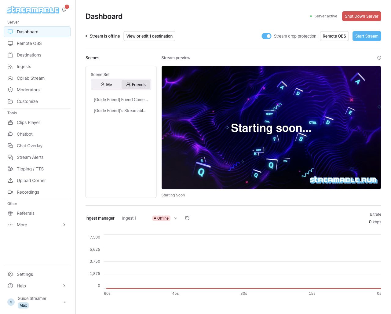The width and height of the screenshot is (391, 314).
Task: Click the Chatbot robot icon
Action: tap(10, 134)
